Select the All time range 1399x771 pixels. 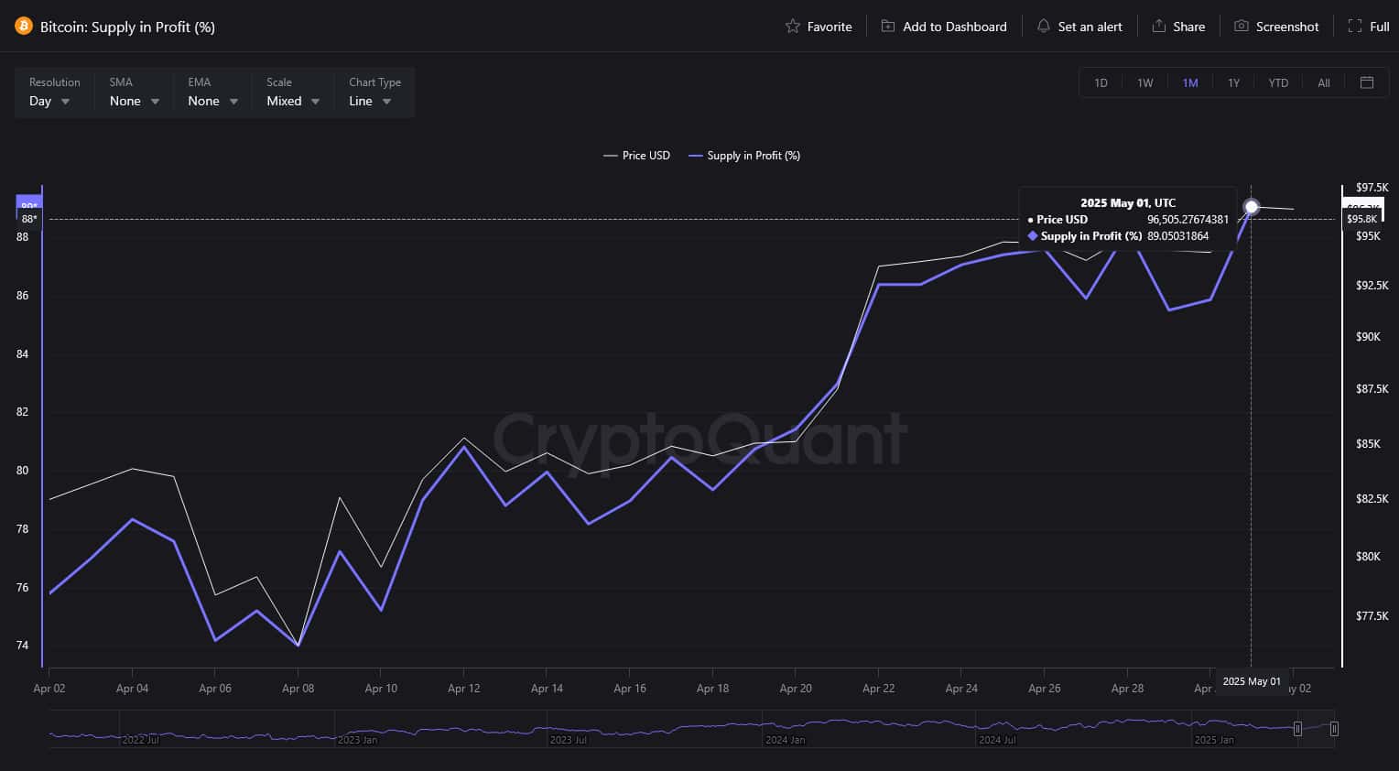coord(1324,82)
